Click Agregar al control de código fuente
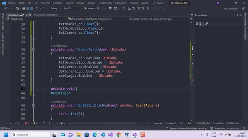Image resolution: width=248 pixels, height=139 pixels. (x=186, y=128)
